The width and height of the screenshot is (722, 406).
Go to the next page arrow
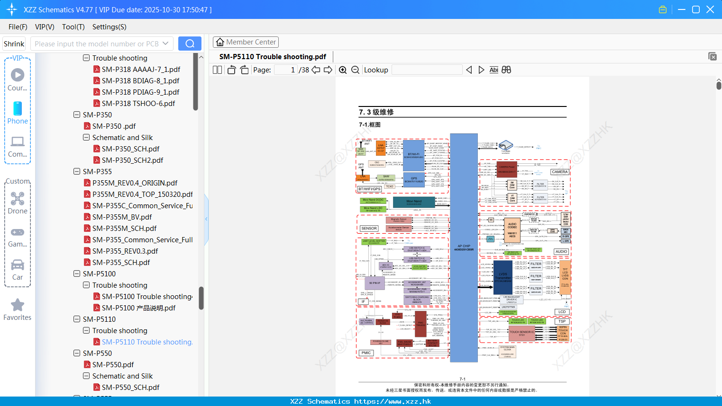[328, 70]
